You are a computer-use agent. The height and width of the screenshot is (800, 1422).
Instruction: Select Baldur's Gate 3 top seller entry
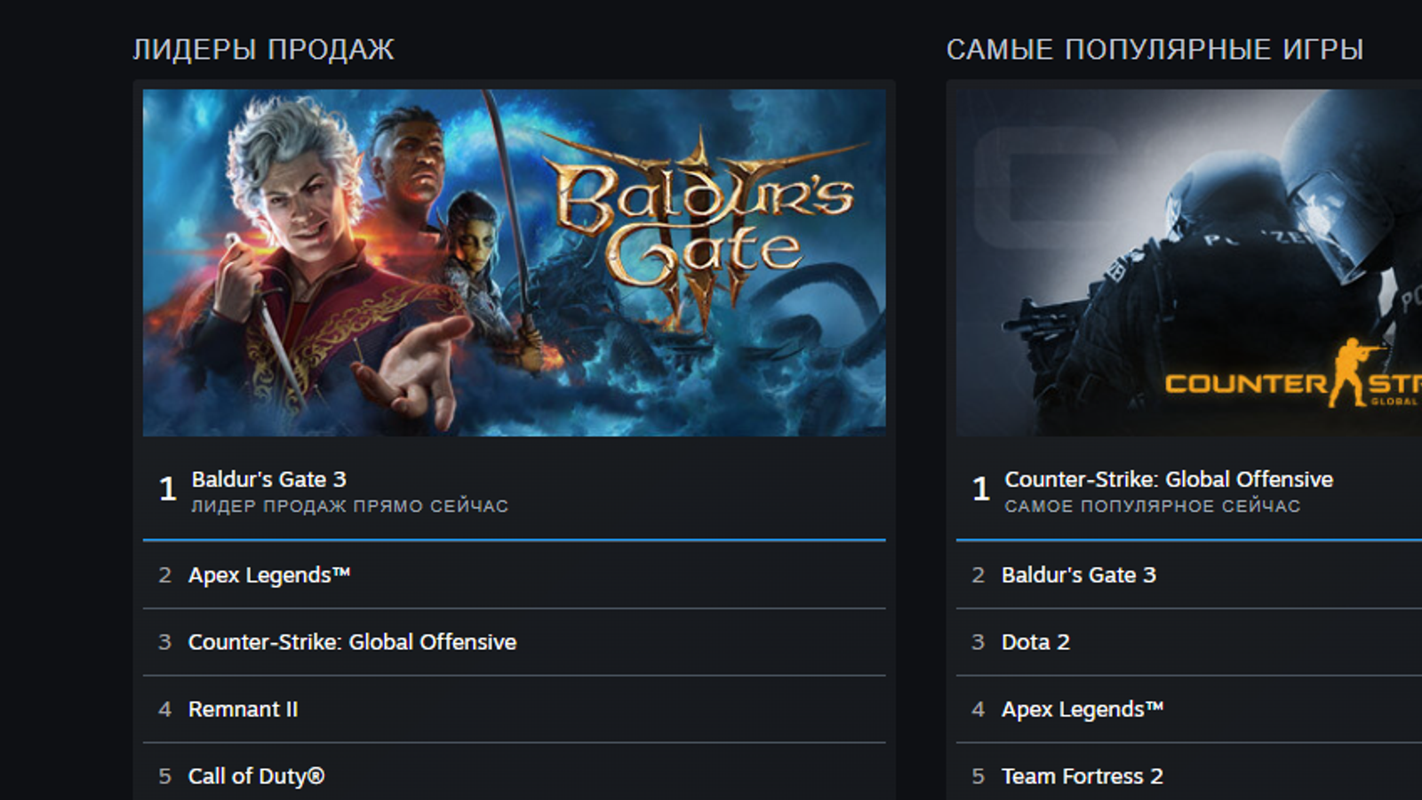tap(514, 490)
